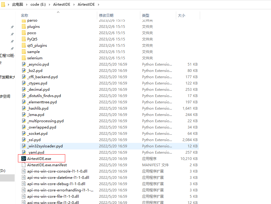Click the api-ms-win-core-debug dll icon
This screenshot has width=271, height=204.
[24, 184]
